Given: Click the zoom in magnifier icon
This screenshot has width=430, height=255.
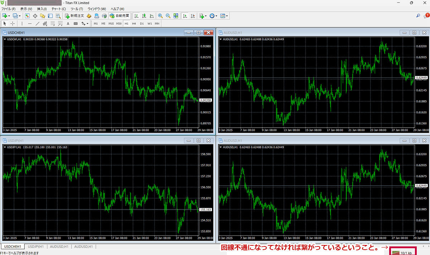Looking at the screenshot, I should [160, 16].
